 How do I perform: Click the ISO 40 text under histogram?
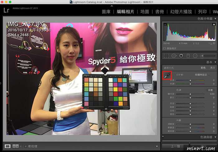[x=167, y=43]
